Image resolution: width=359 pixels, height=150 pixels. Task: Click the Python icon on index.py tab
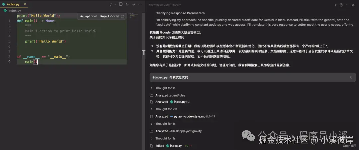click(x=4, y=4)
